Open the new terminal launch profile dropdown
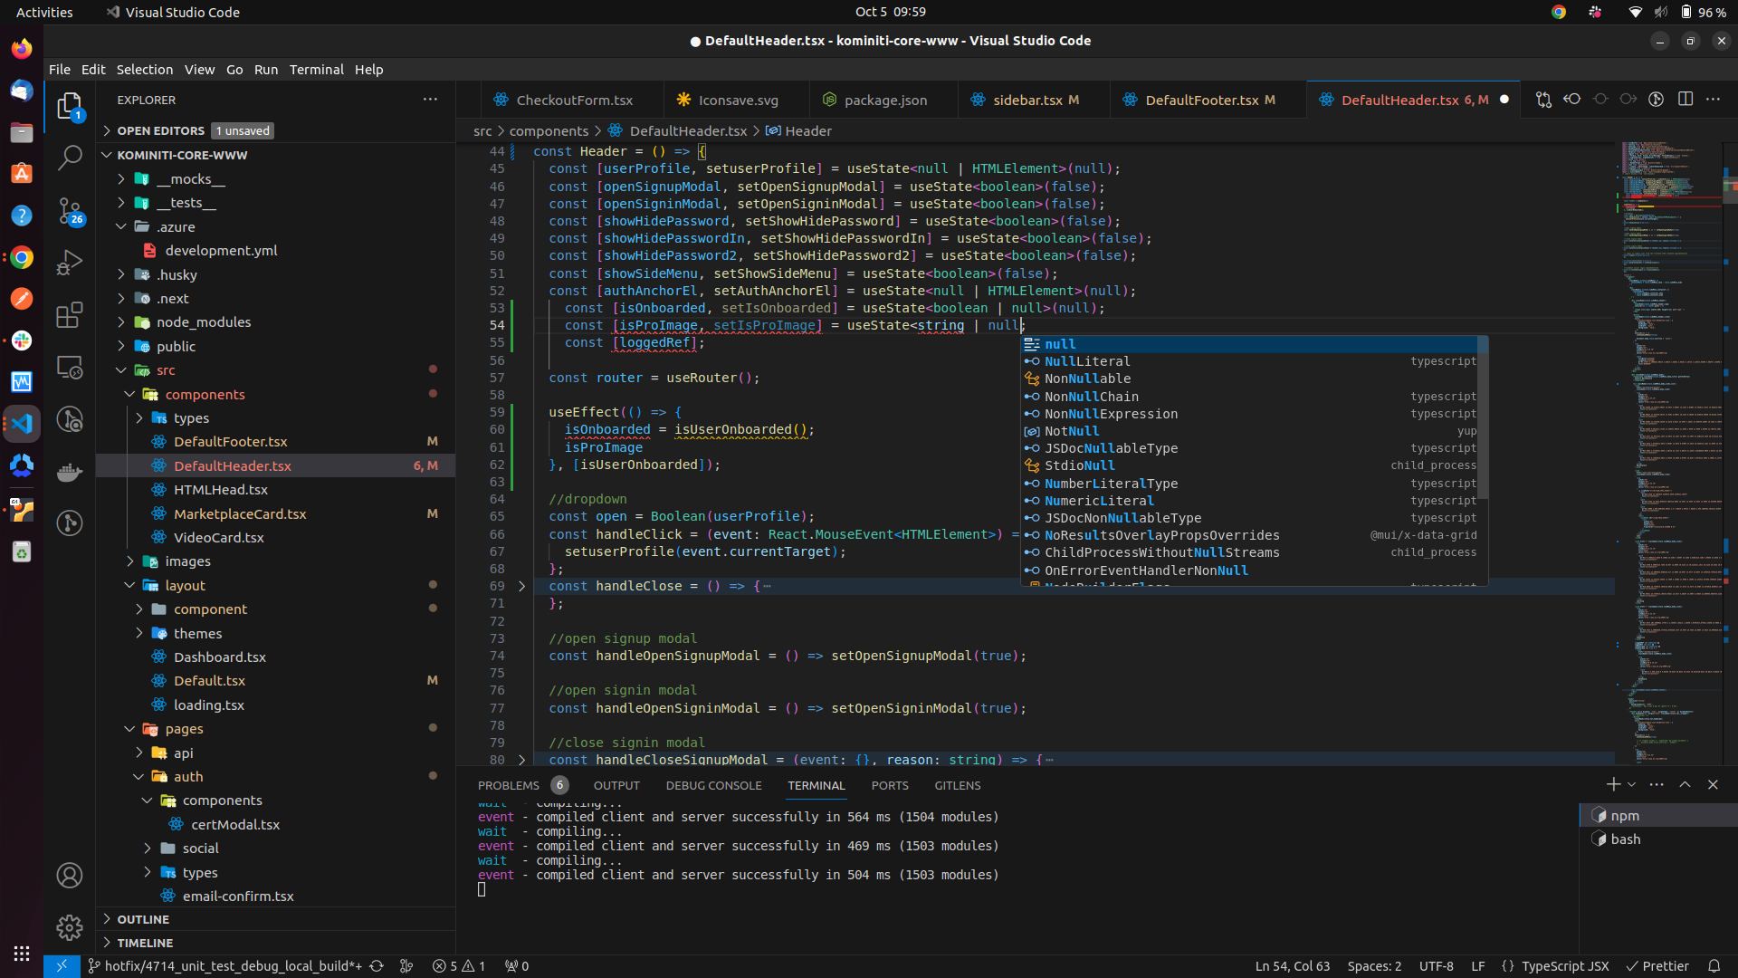 point(1631,785)
